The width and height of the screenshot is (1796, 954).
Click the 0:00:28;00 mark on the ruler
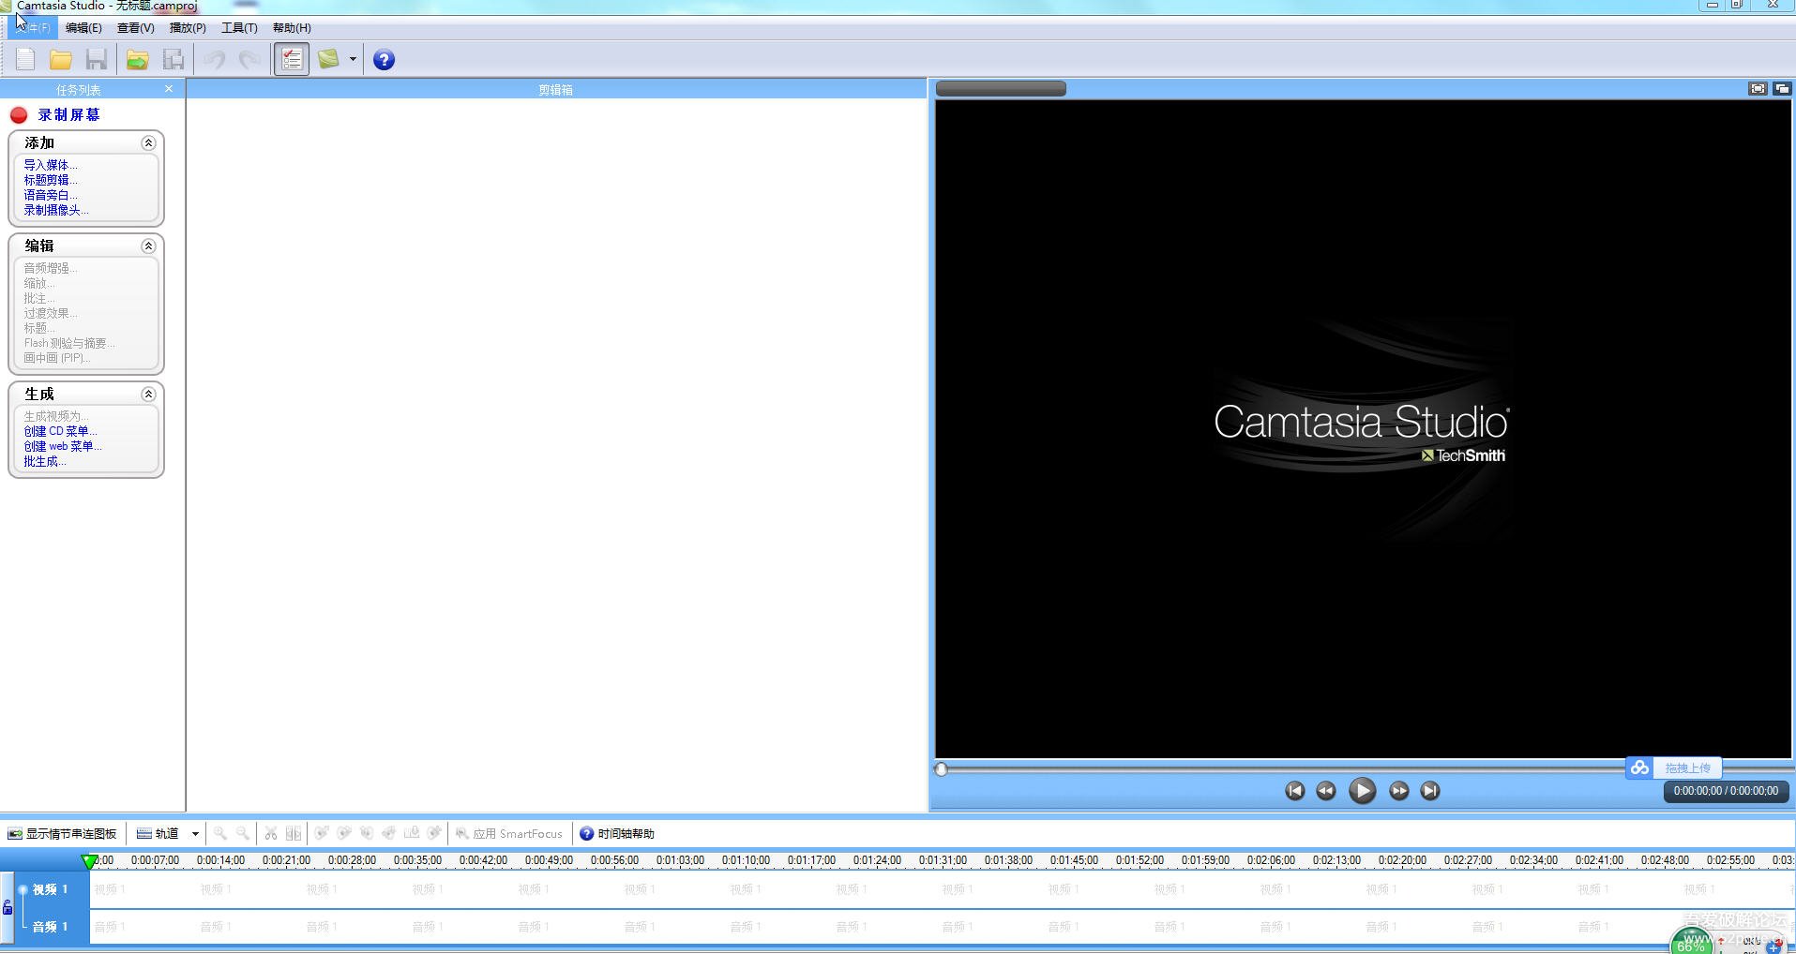[352, 860]
